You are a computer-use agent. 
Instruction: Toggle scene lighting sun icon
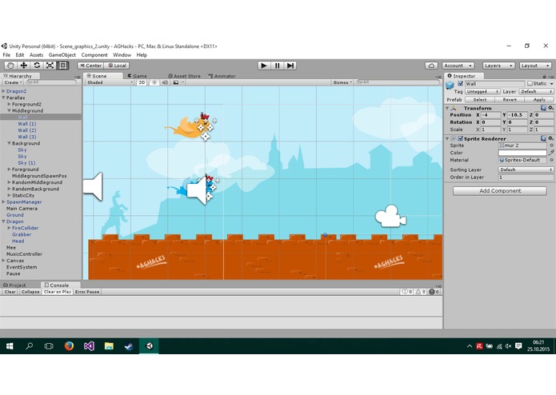point(154,82)
